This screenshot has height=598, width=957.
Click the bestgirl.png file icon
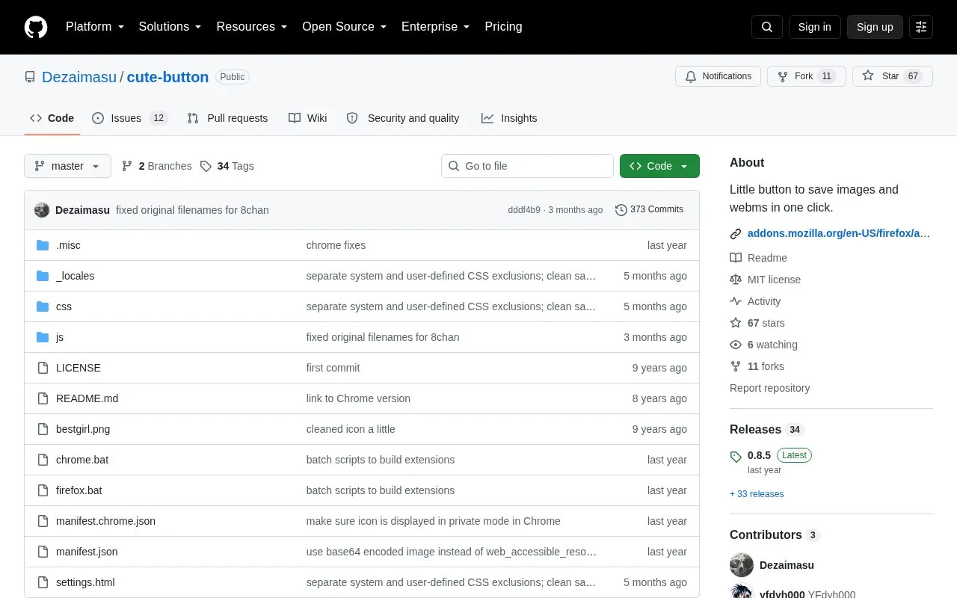click(43, 429)
